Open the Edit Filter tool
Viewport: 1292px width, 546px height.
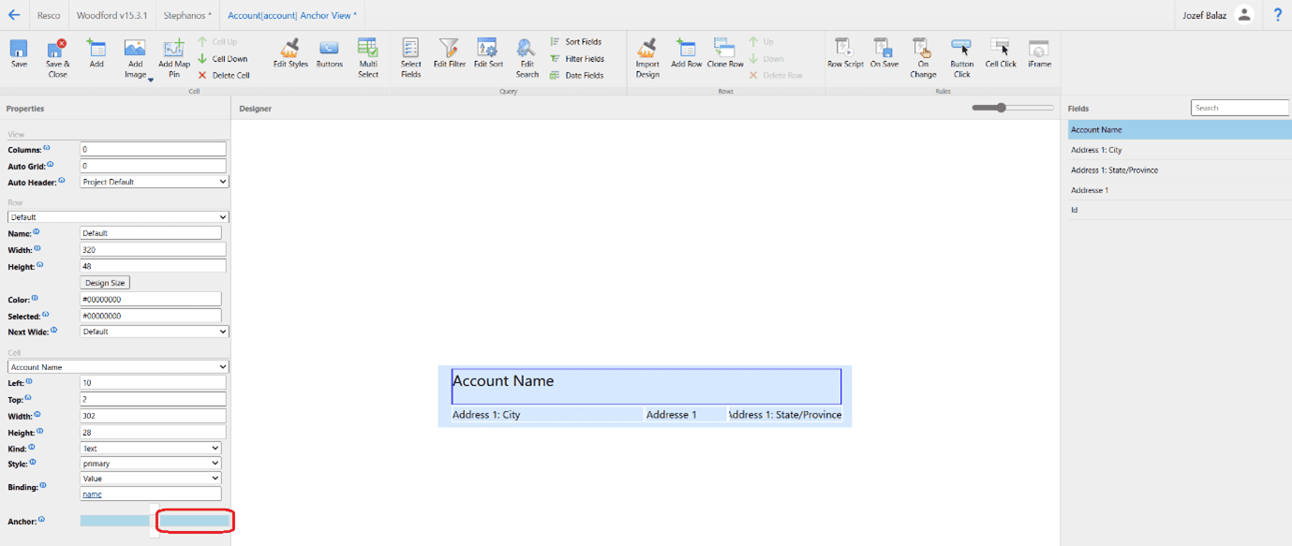pyautogui.click(x=450, y=49)
